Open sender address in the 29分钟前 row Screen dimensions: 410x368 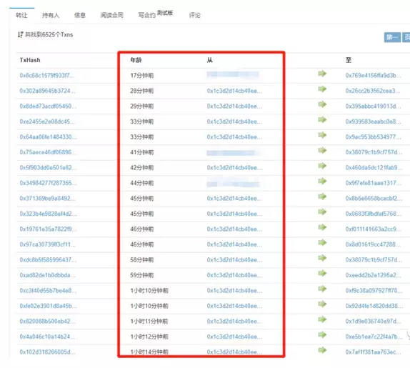point(234,106)
